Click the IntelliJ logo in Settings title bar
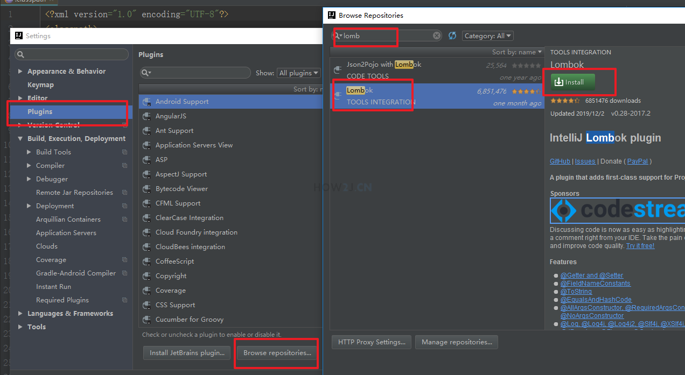Viewport: 685px width, 375px height. click(x=19, y=36)
